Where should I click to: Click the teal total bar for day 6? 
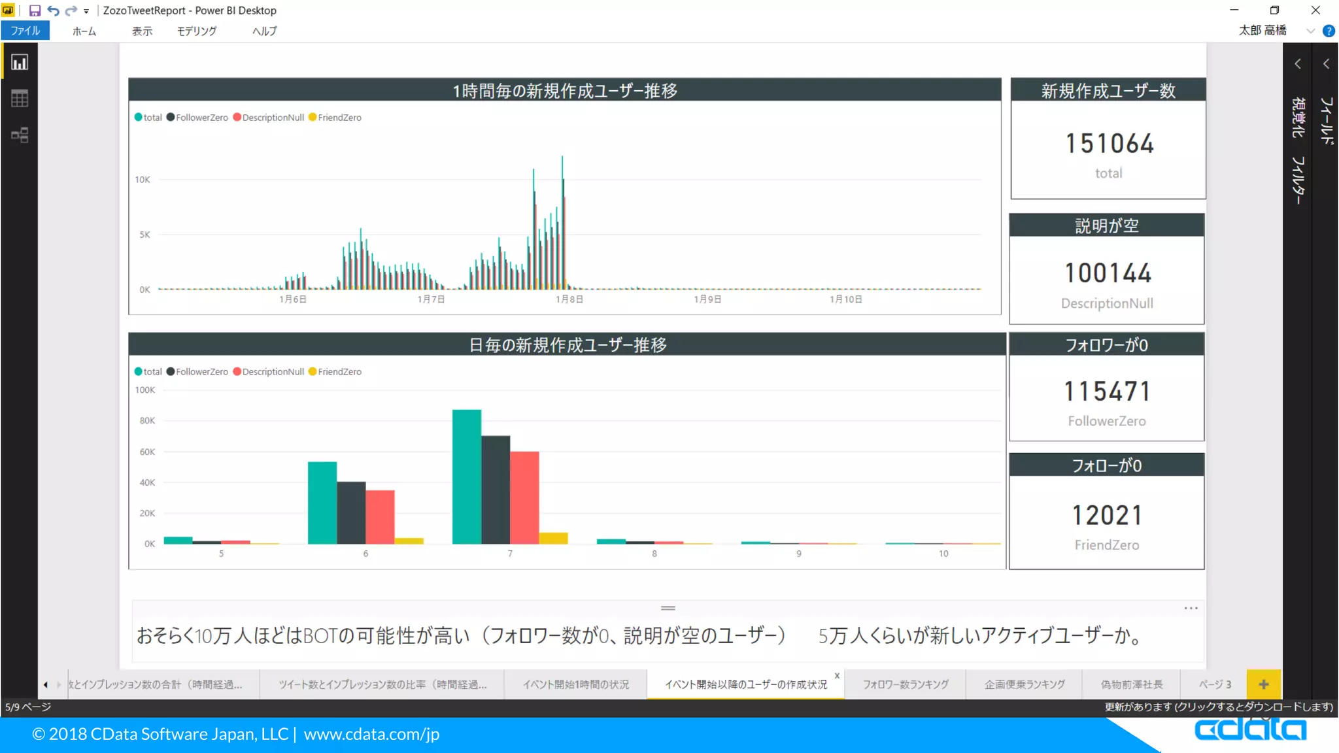(322, 503)
